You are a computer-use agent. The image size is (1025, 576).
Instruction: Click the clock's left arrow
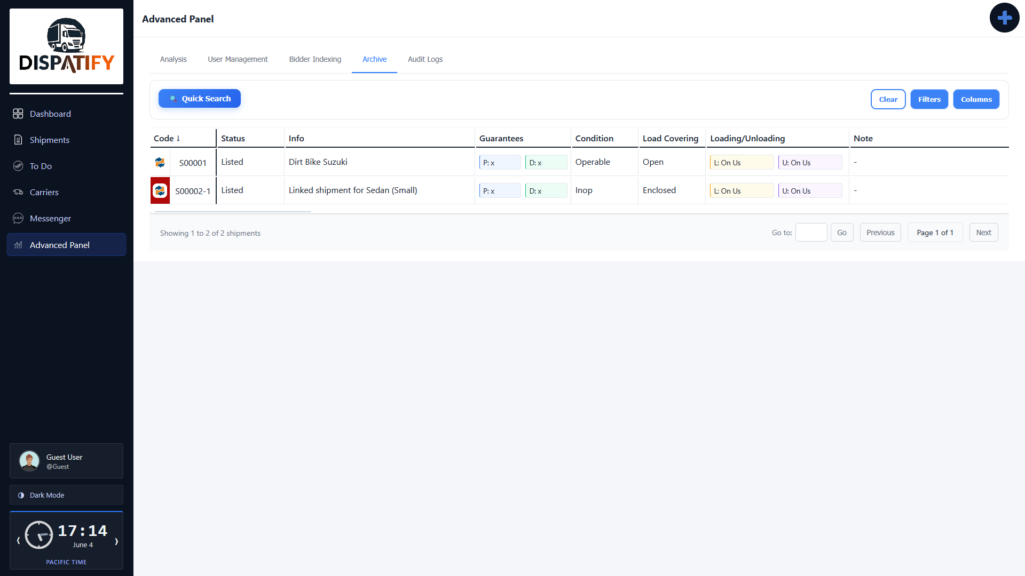click(18, 541)
